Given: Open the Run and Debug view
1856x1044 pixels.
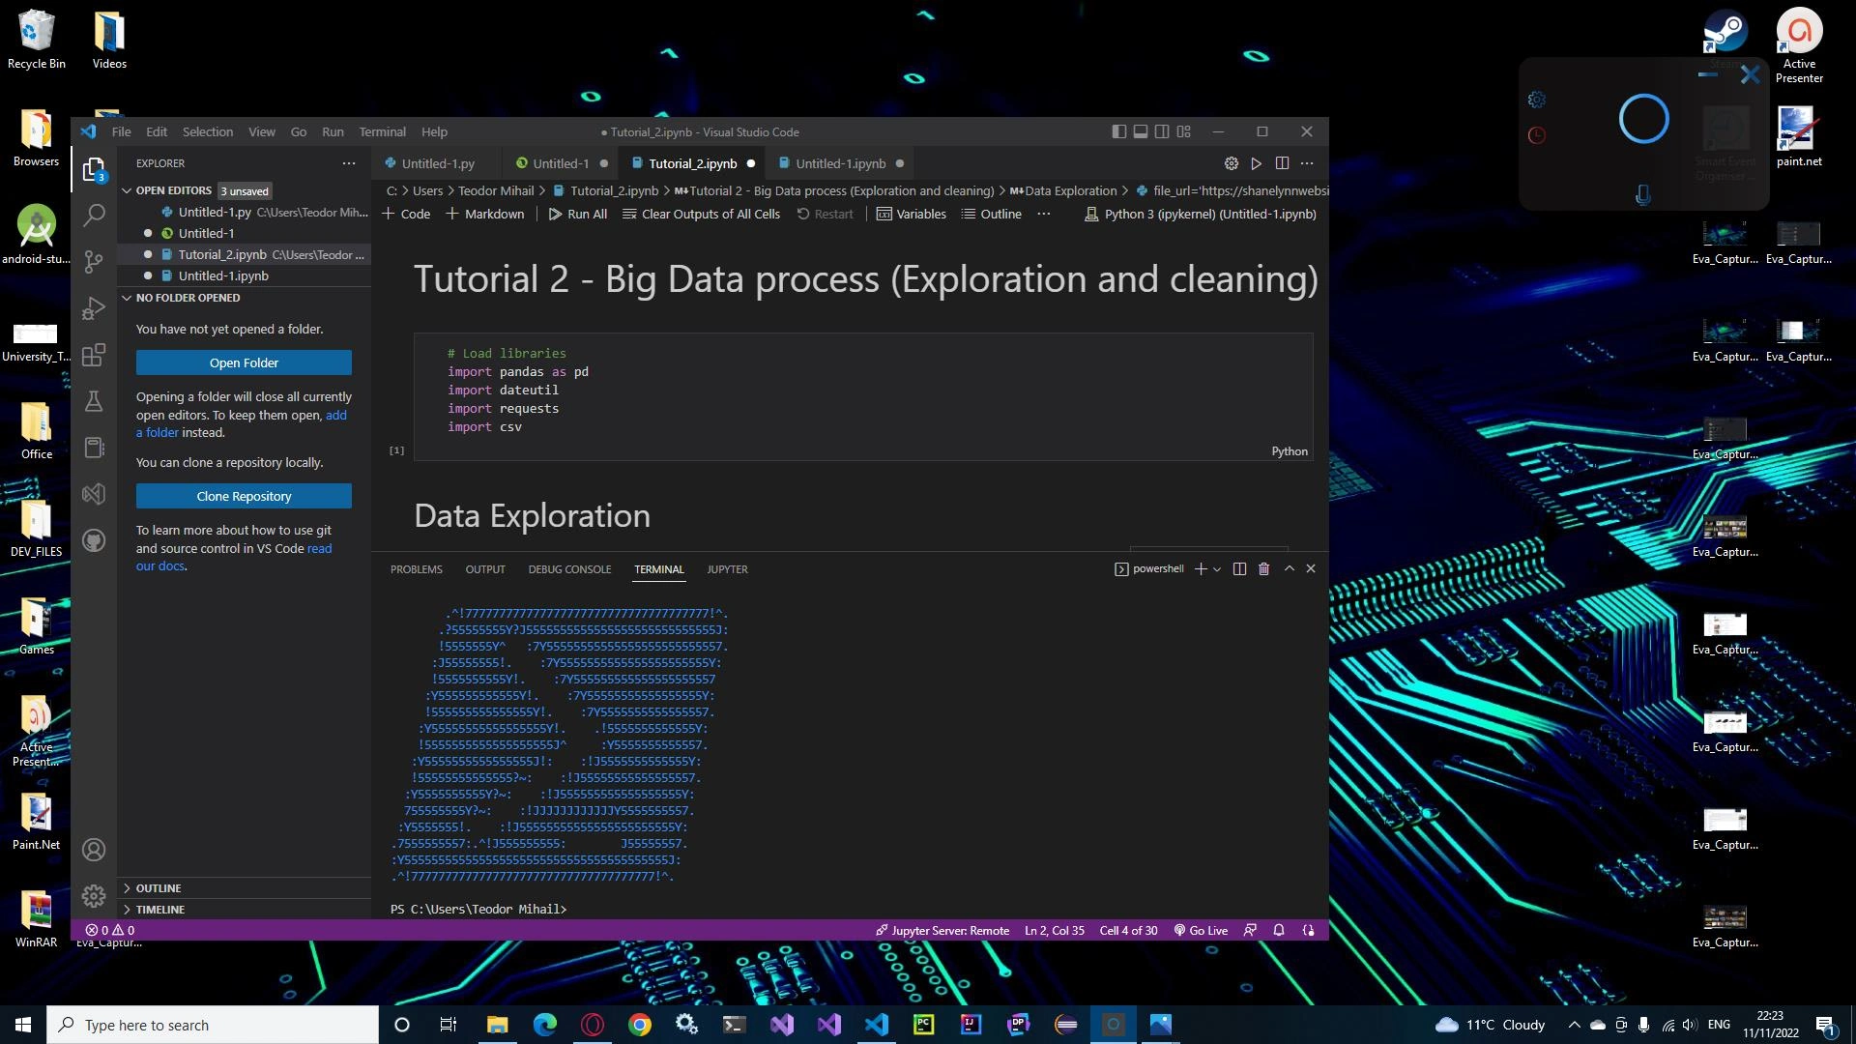Looking at the screenshot, I should 94,307.
